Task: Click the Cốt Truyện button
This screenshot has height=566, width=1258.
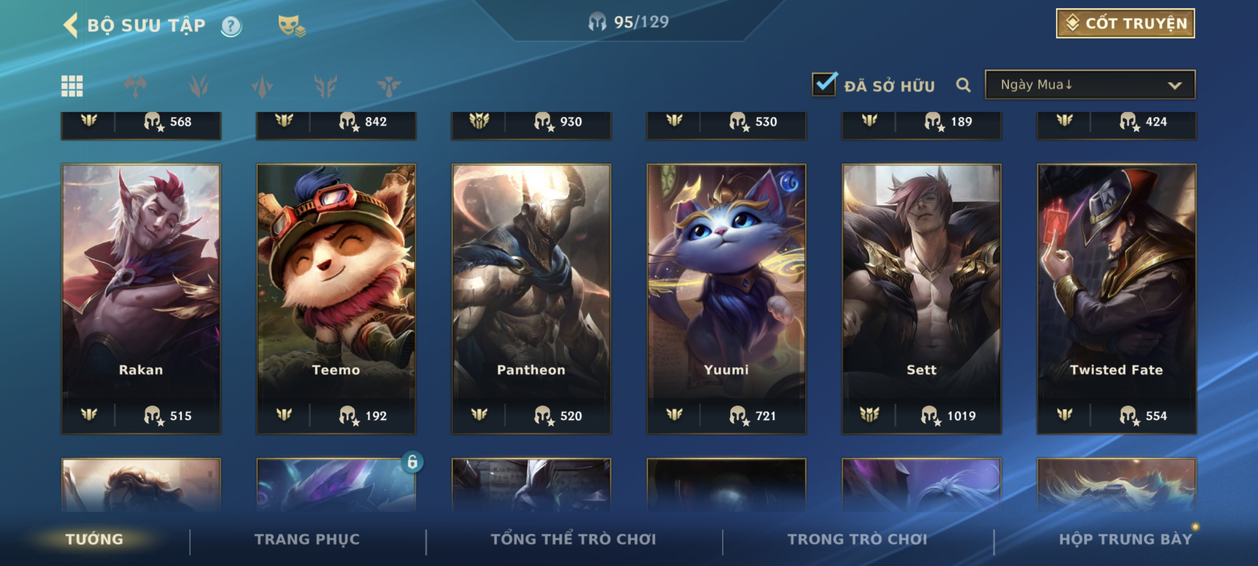Action: pyautogui.click(x=1125, y=23)
